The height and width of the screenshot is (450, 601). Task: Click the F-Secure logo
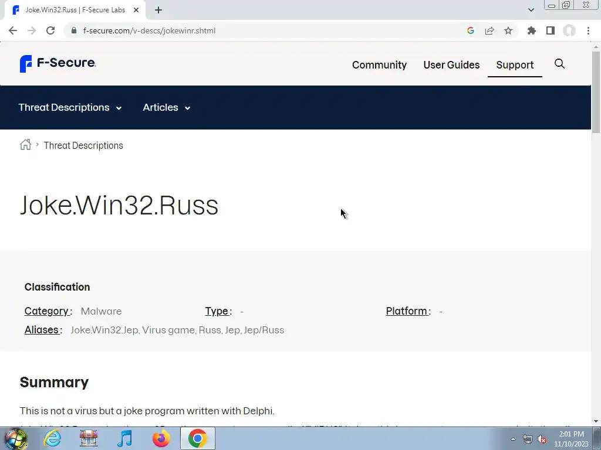(58, 63)
